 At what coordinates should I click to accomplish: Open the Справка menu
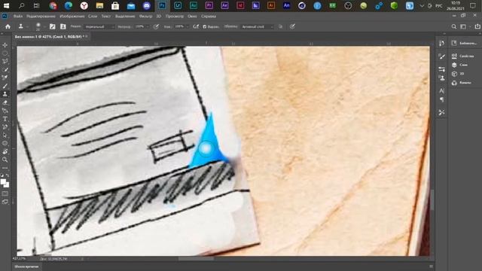point(209,17)
